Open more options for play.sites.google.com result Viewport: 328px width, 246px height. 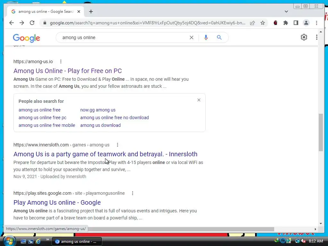132,193
